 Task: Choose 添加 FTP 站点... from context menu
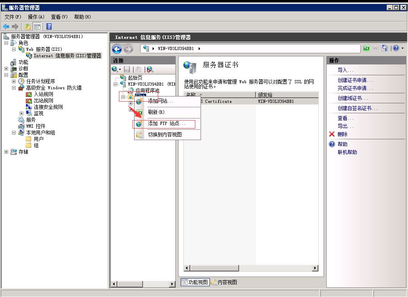(x=167, y=124)
